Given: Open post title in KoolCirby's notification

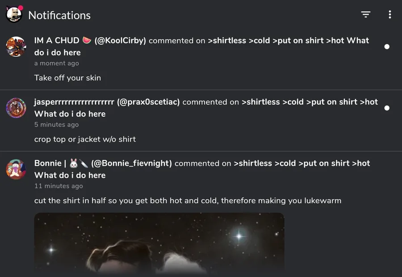Looking at the screenshot, I should click(288, 41).
